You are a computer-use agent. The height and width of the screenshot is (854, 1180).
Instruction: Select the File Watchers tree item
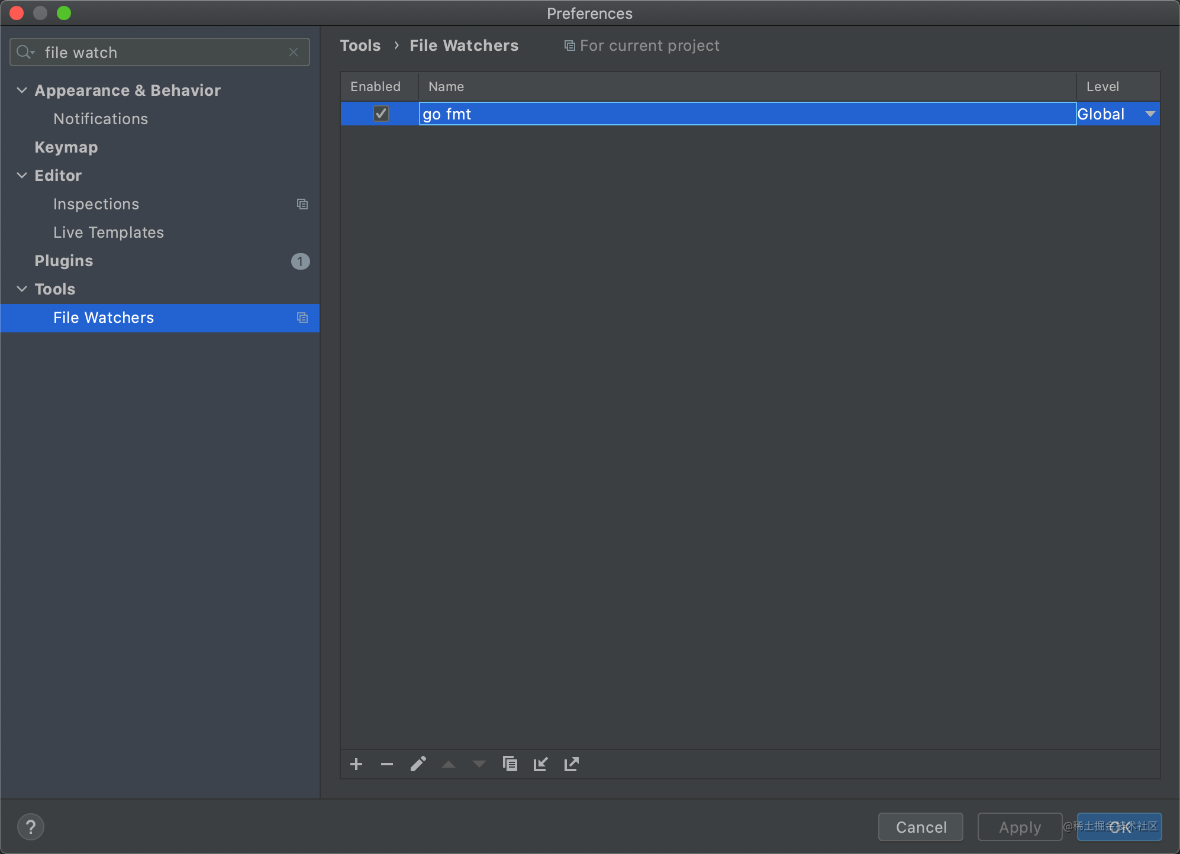[x=104, y=318]
